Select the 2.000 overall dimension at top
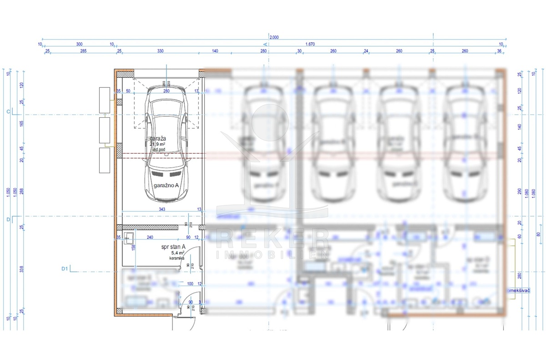Image resolution: width=546 pixels, height=363 pixels. pyautogui.click(x=274, y=38)
